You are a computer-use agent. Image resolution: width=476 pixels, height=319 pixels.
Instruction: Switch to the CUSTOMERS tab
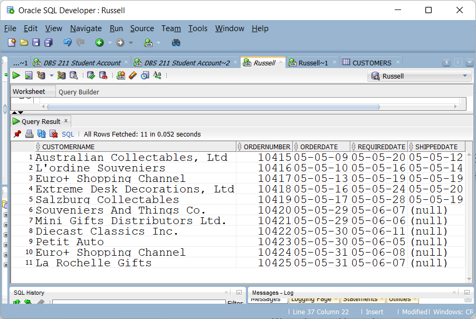372,63
